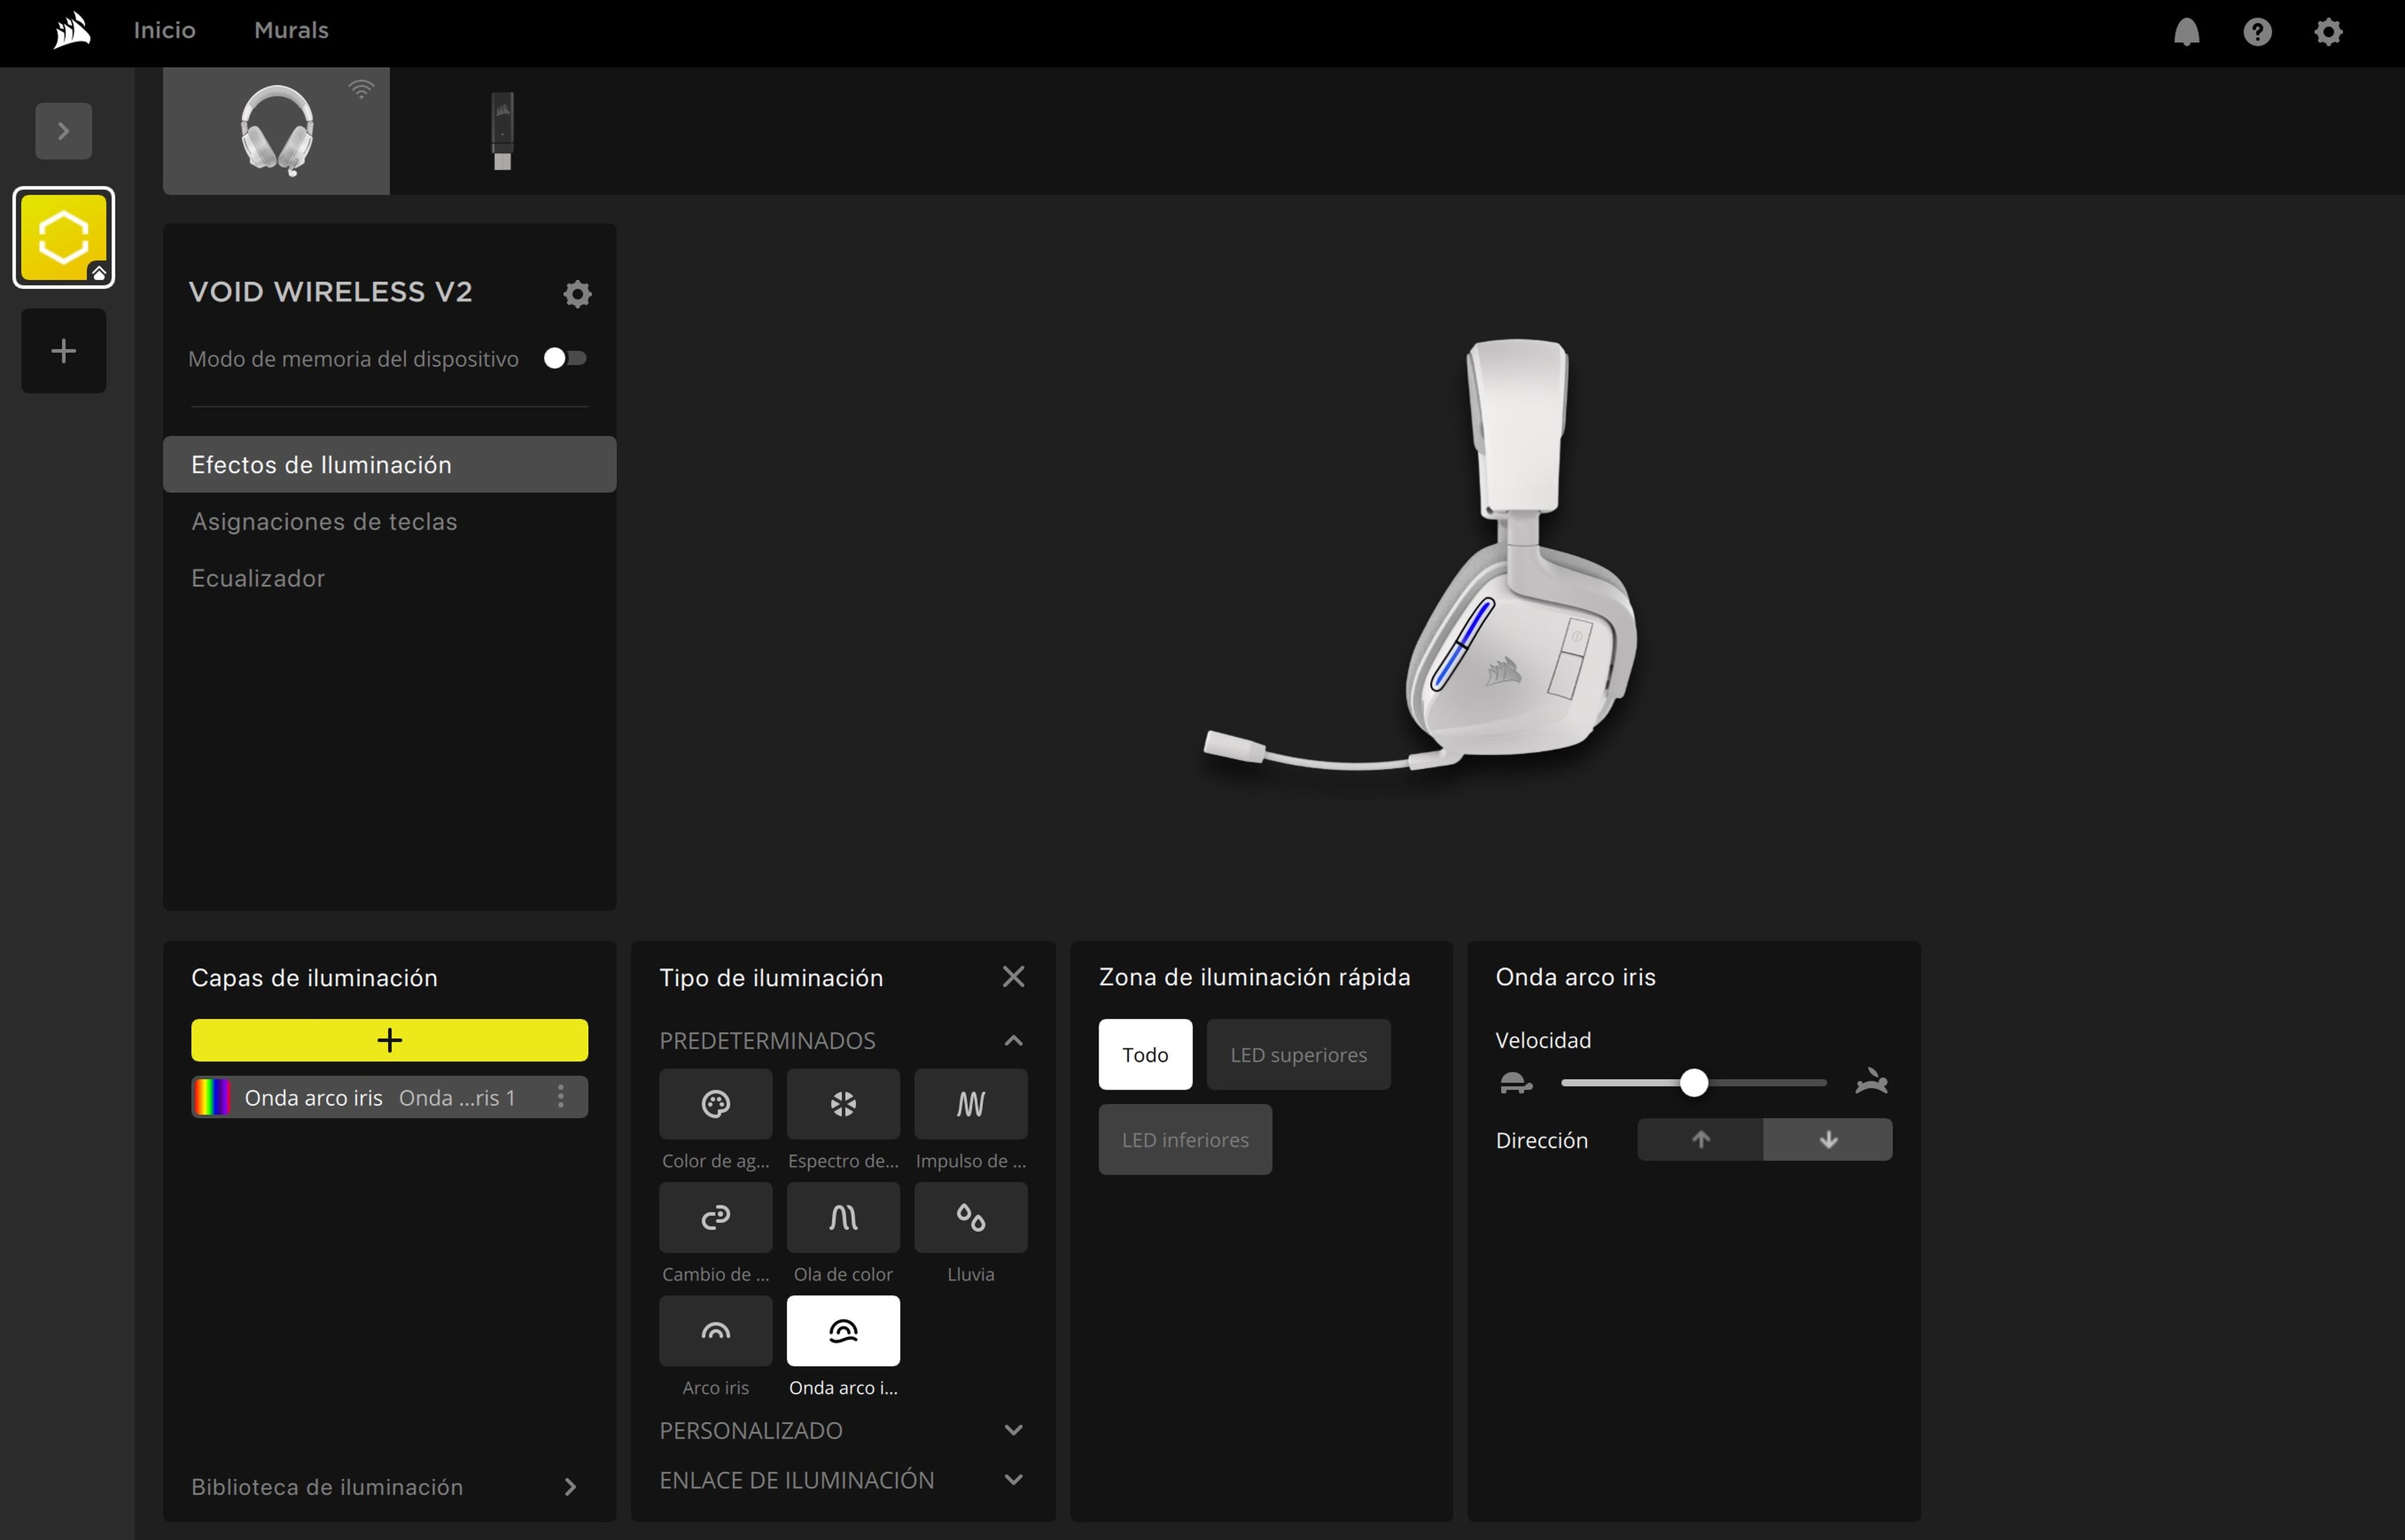Expand the PERSONALIZADO section
Image resolution: width=2405 pixels, height=1540 pixels.
(1013, 1429)
